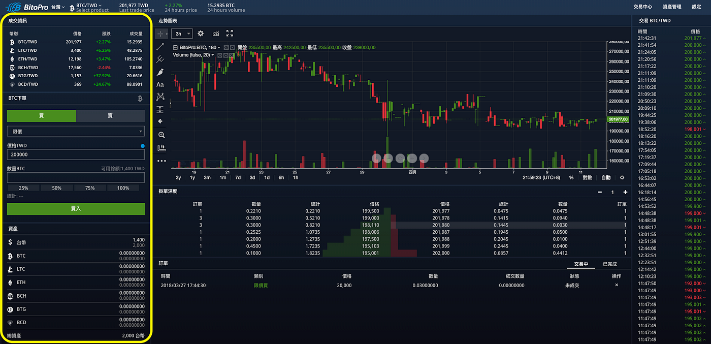This screenshot has height=344, width=711.
Task: Click the 199,500 bid price in order book
Action: pos(370,210)
